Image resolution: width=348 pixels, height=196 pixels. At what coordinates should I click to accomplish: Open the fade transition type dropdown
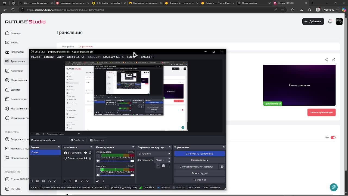tap(154, 154)
